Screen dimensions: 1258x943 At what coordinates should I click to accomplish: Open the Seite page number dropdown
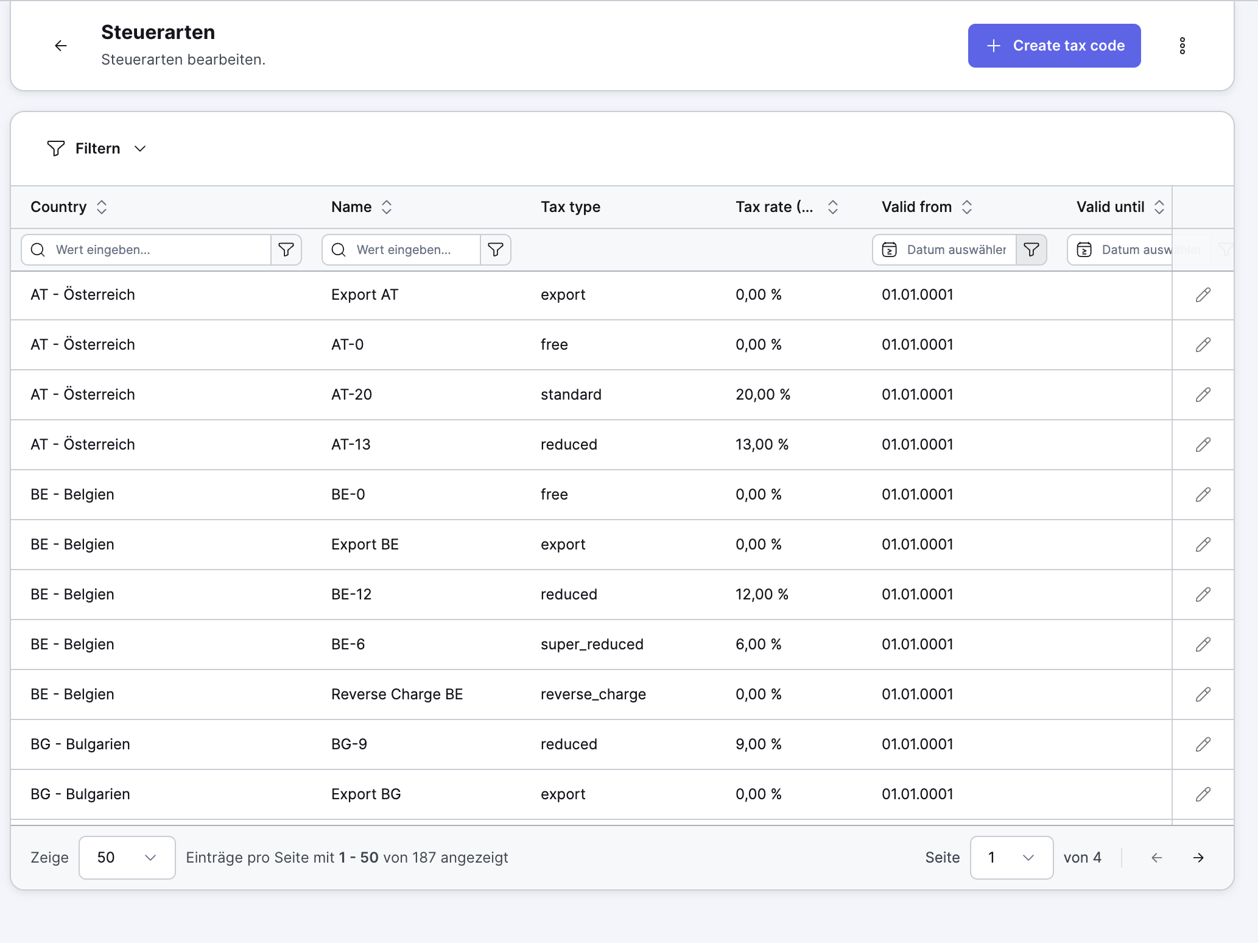(x=1011, y=858)
